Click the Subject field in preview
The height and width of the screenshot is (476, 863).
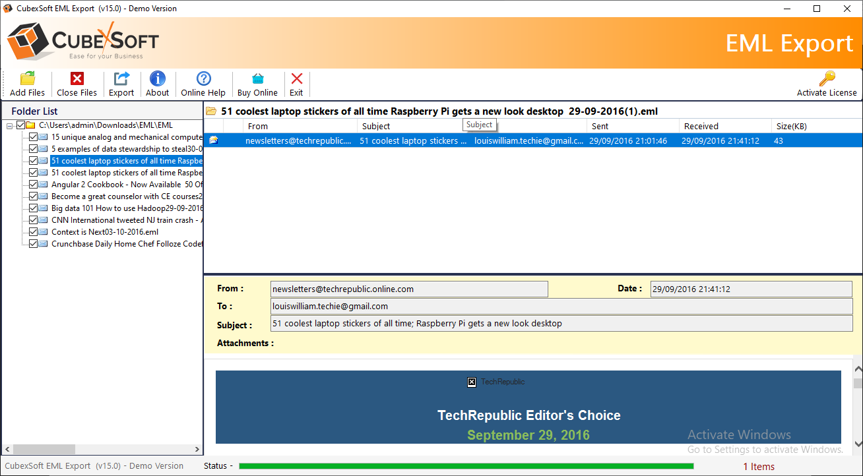point(561,323)
